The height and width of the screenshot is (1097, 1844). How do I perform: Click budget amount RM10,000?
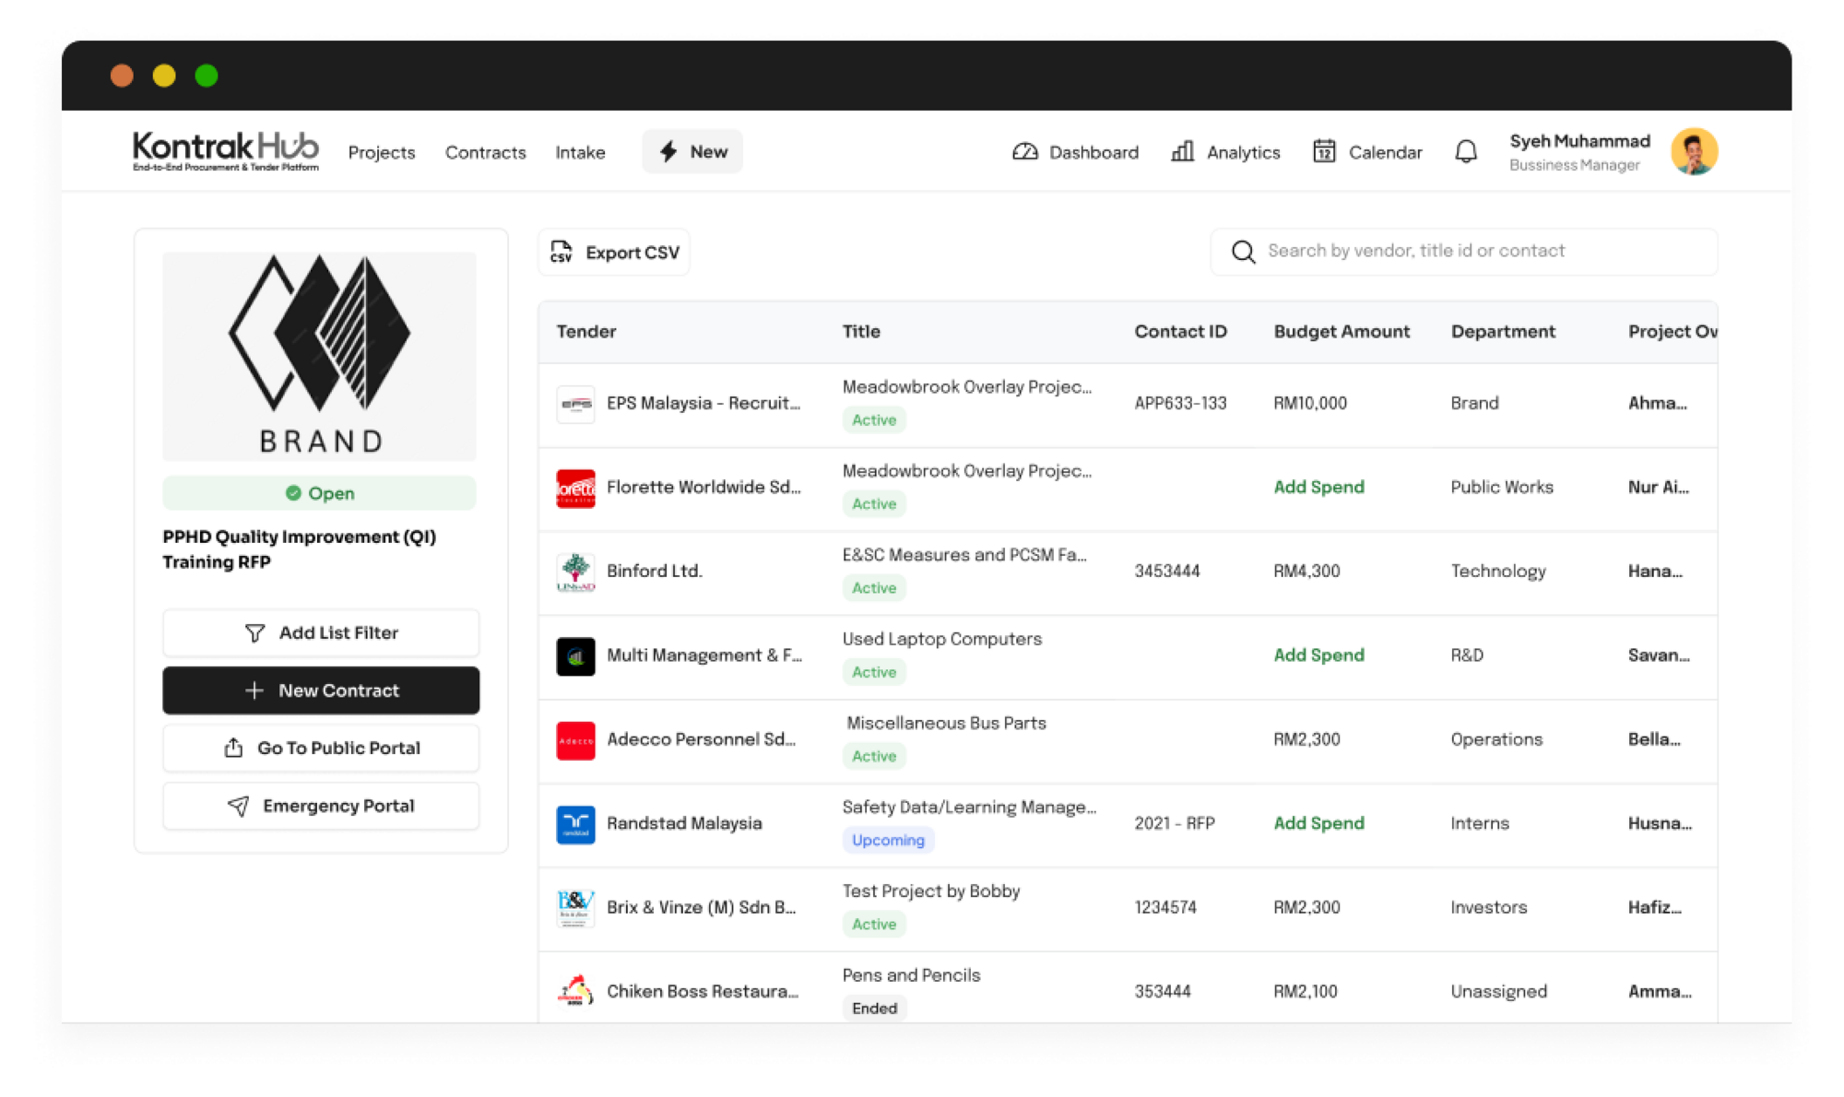pos(1309,403)
